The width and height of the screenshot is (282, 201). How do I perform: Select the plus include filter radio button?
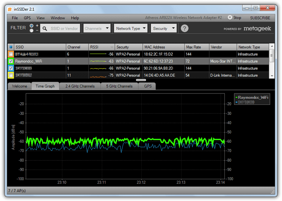(x=31, y=25)
